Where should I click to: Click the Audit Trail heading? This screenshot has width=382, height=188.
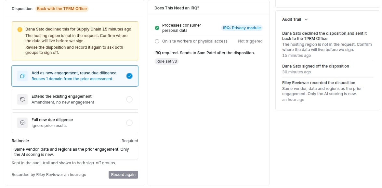(x=292, y=19)
